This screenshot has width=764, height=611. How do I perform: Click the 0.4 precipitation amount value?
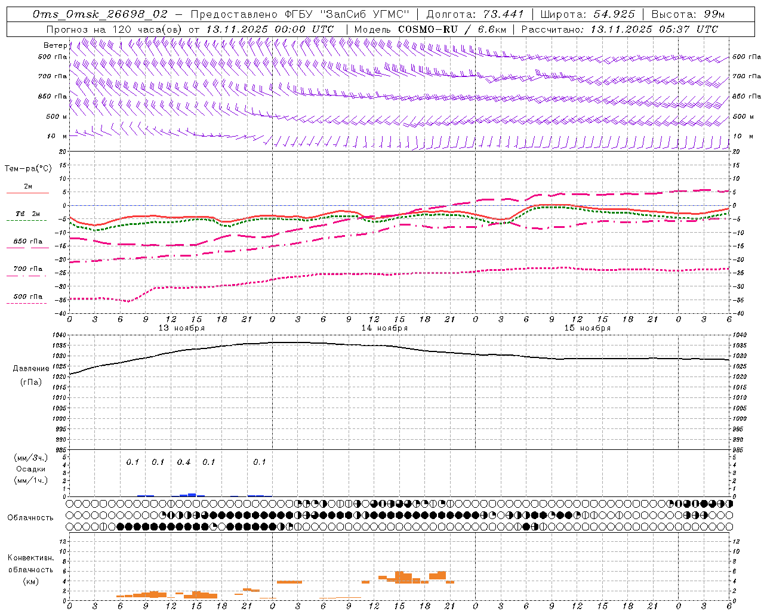(x=184, y=462)
